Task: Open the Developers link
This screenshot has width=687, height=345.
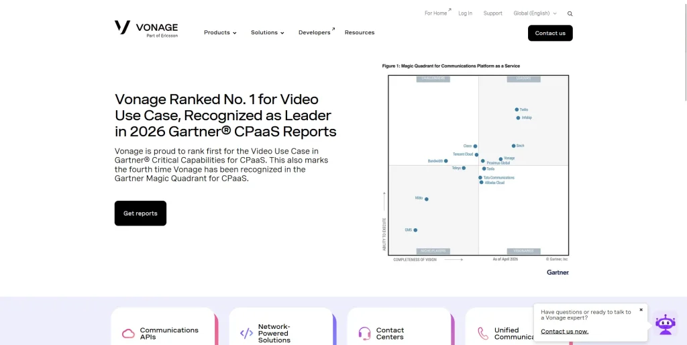Action: pyautogui.click(x=317, y=32)
